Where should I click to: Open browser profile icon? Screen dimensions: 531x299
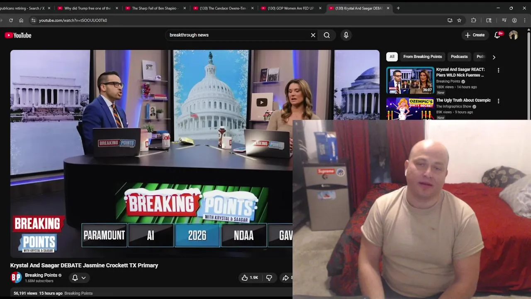[514, 20]
